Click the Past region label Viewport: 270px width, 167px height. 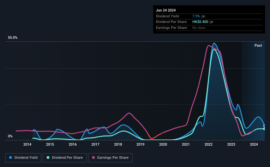[258, 45]
